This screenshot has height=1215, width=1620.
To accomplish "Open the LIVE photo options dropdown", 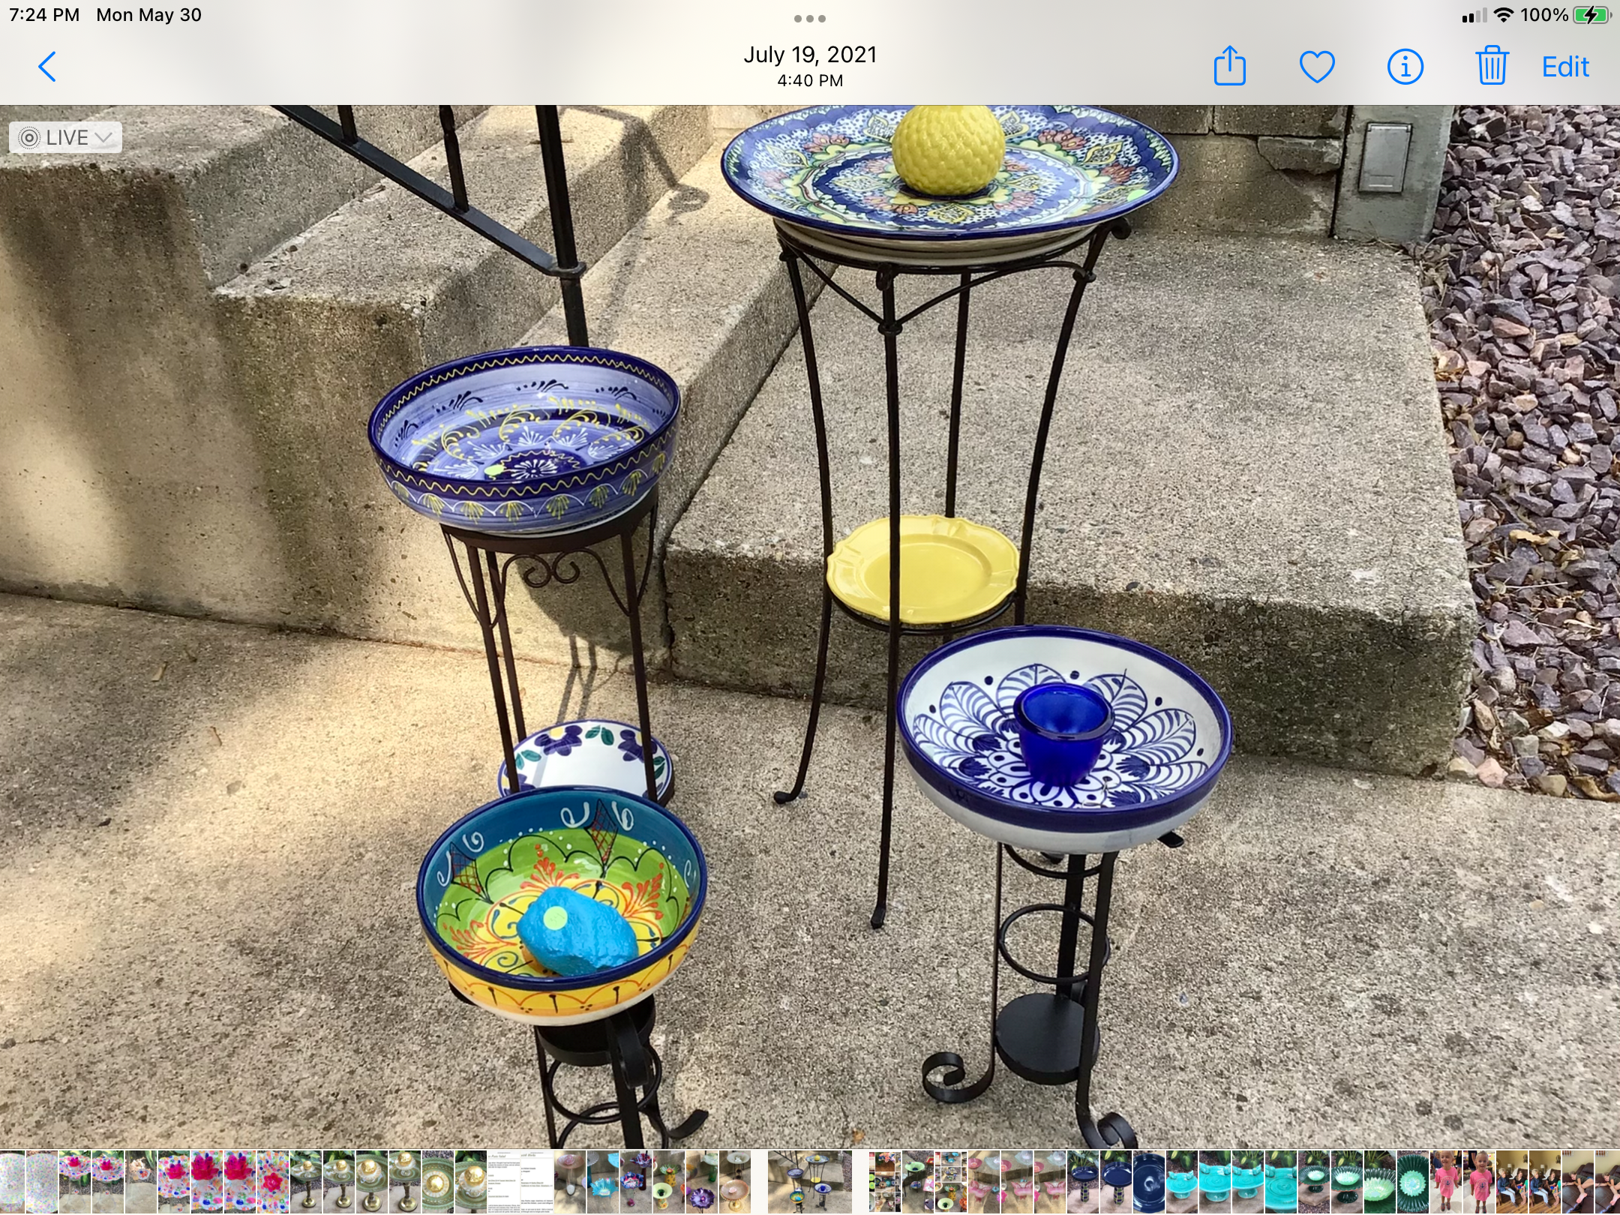I will point(65,137).
